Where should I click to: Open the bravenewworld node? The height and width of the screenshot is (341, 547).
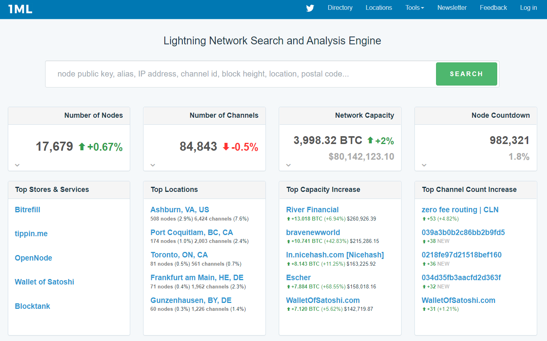click(x=313, y=232)
